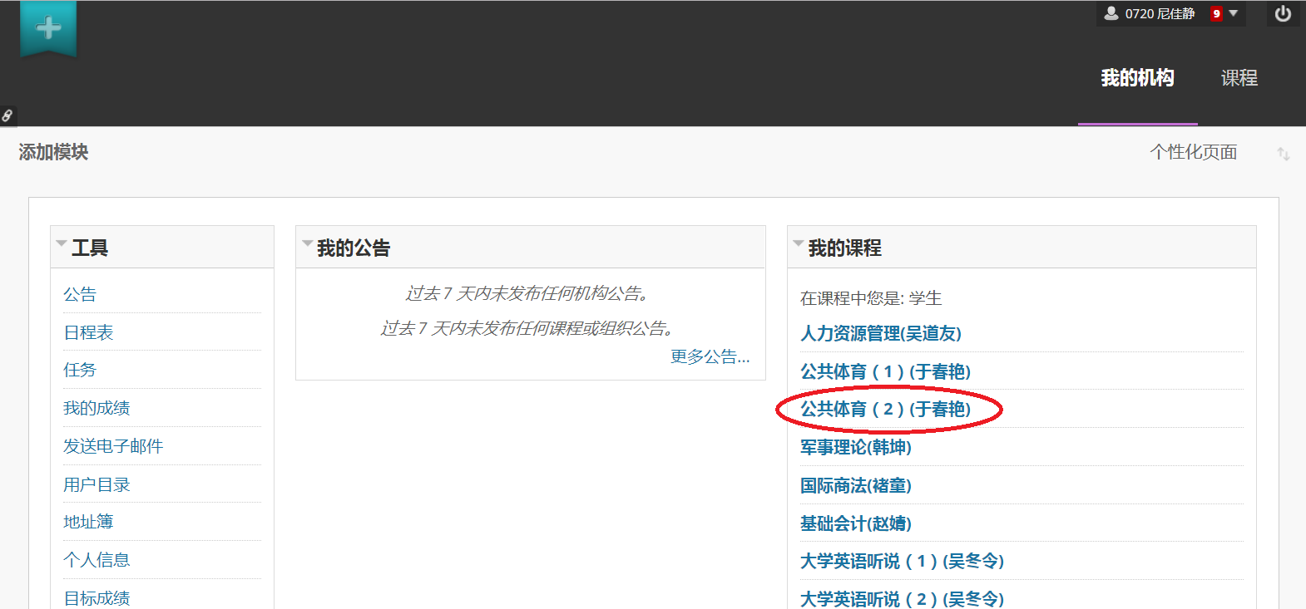The image size is (1306, 609).
Task: Open course 军事理论(韩坤)
Action: [855, 447]
